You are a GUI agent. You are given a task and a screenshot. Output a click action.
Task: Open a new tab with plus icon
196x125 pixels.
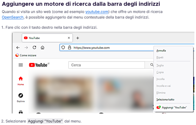point(77,38)
